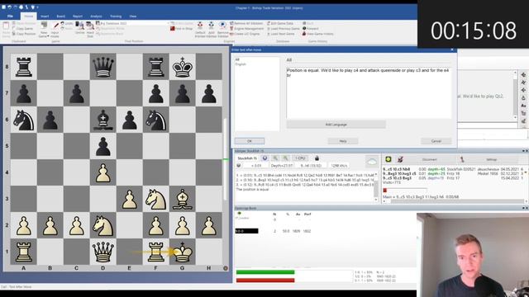Switch to the Analysis ribbon tab
The image size is (529, 297).
(96, 16)
